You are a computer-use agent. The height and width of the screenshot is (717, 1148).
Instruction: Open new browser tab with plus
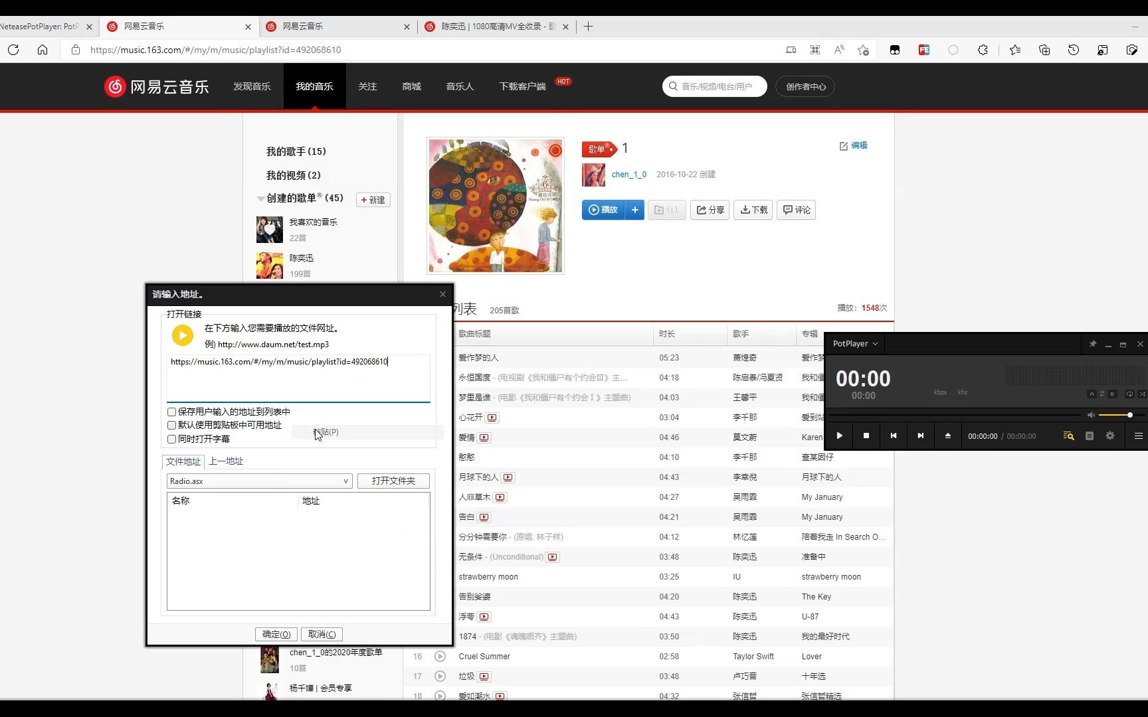588,27
